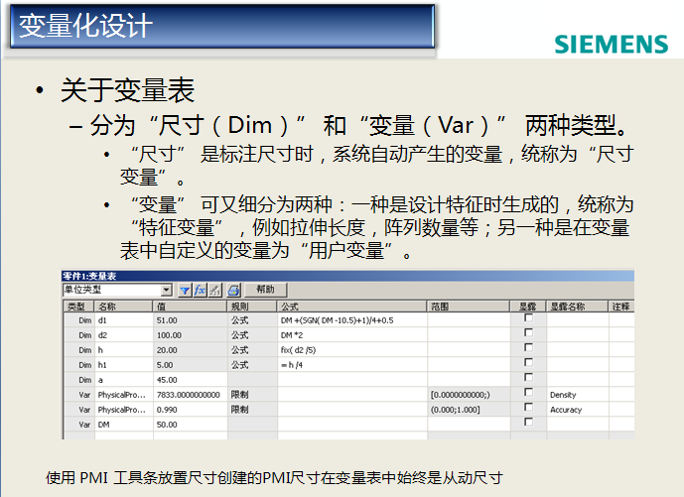Viewport: 684px width, 497px height.
Task: Click the range cell [0.0000000000;)
Action: tap(469, 395)
